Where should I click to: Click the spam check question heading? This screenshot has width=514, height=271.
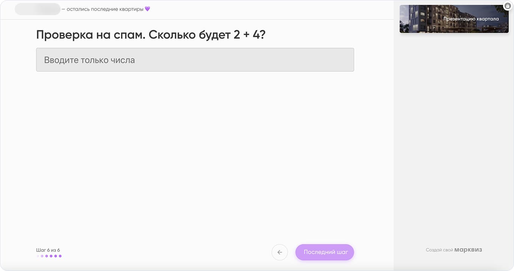[151, 34]
